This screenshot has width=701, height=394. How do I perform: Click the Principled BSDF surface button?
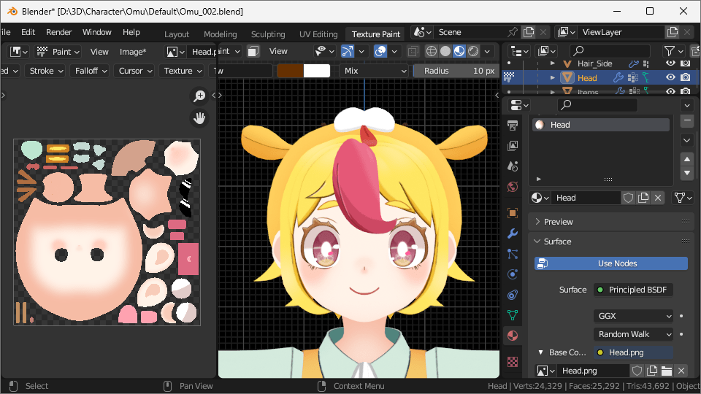(633, 290)
